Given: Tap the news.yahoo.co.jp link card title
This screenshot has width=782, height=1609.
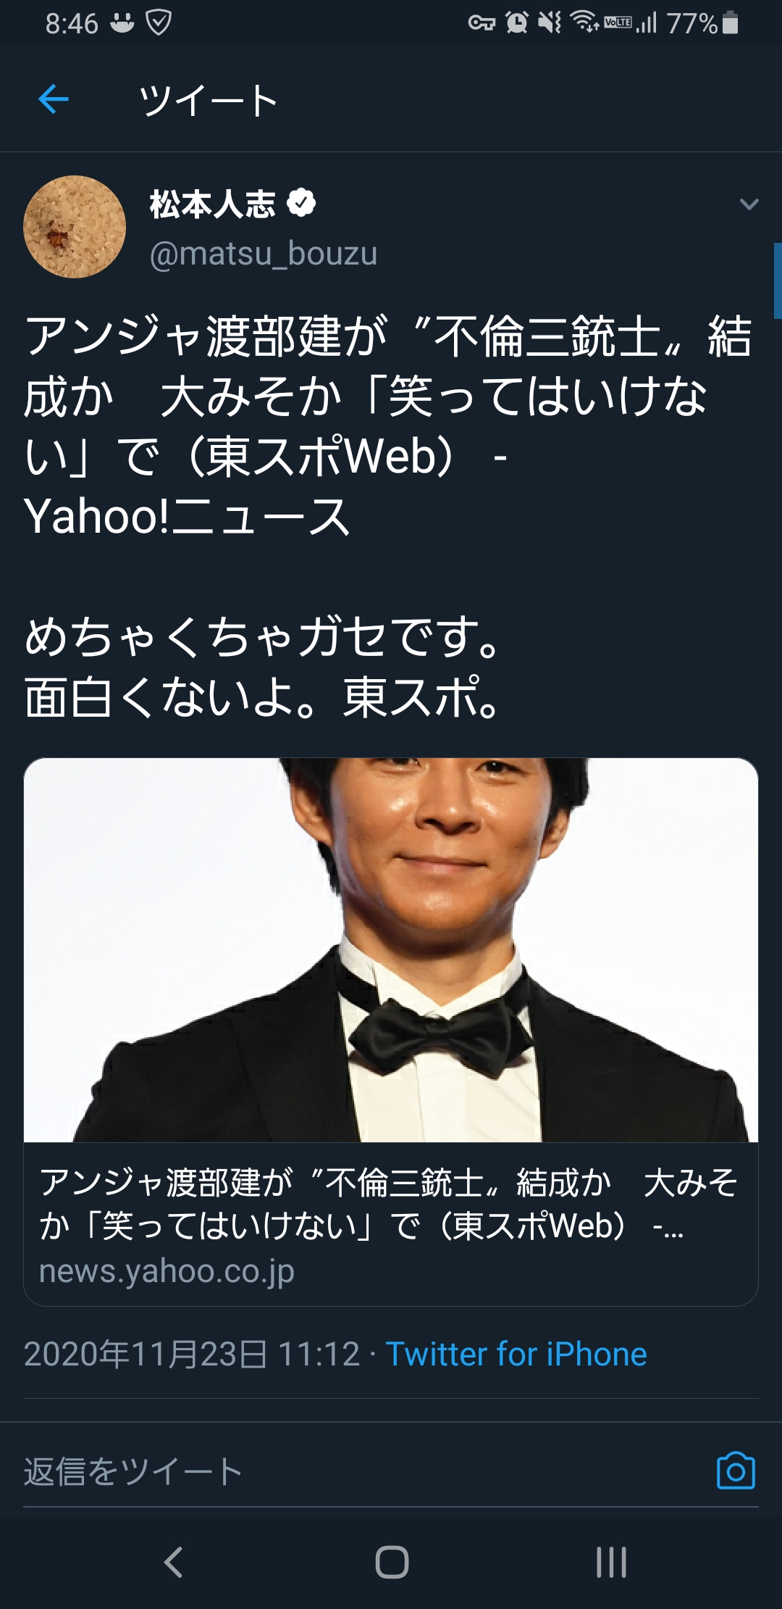Looking at the screenshot, I should pyautogui.click(x=390, y=1203).
